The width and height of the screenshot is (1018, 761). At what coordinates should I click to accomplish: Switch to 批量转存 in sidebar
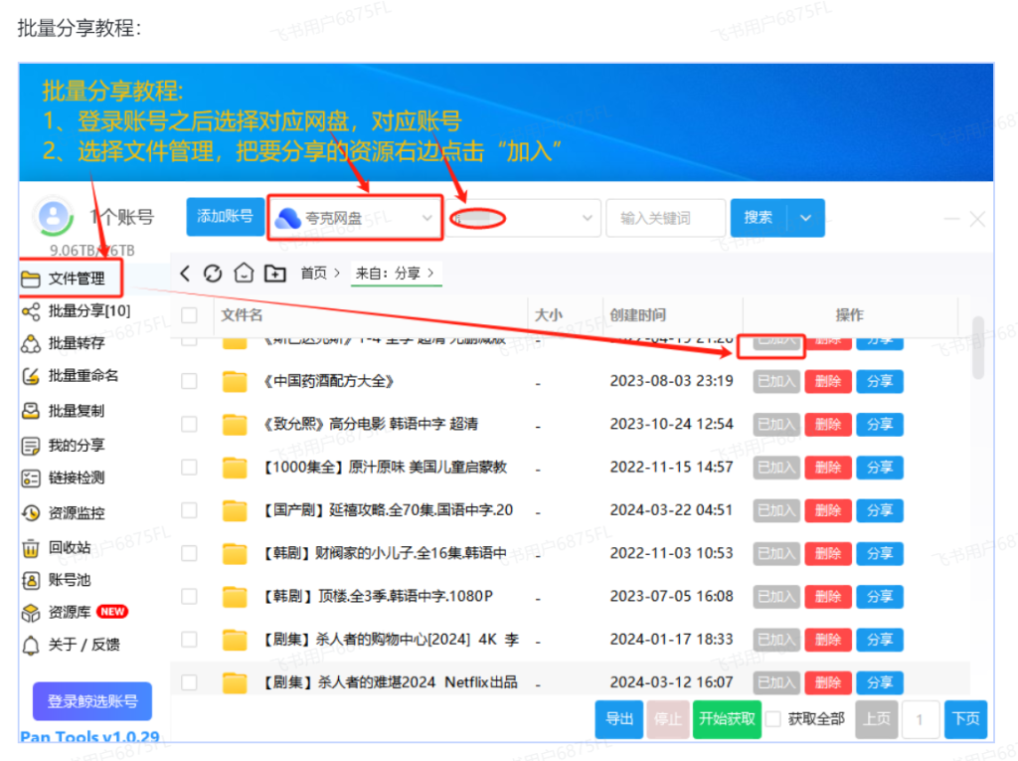[76, 343]
